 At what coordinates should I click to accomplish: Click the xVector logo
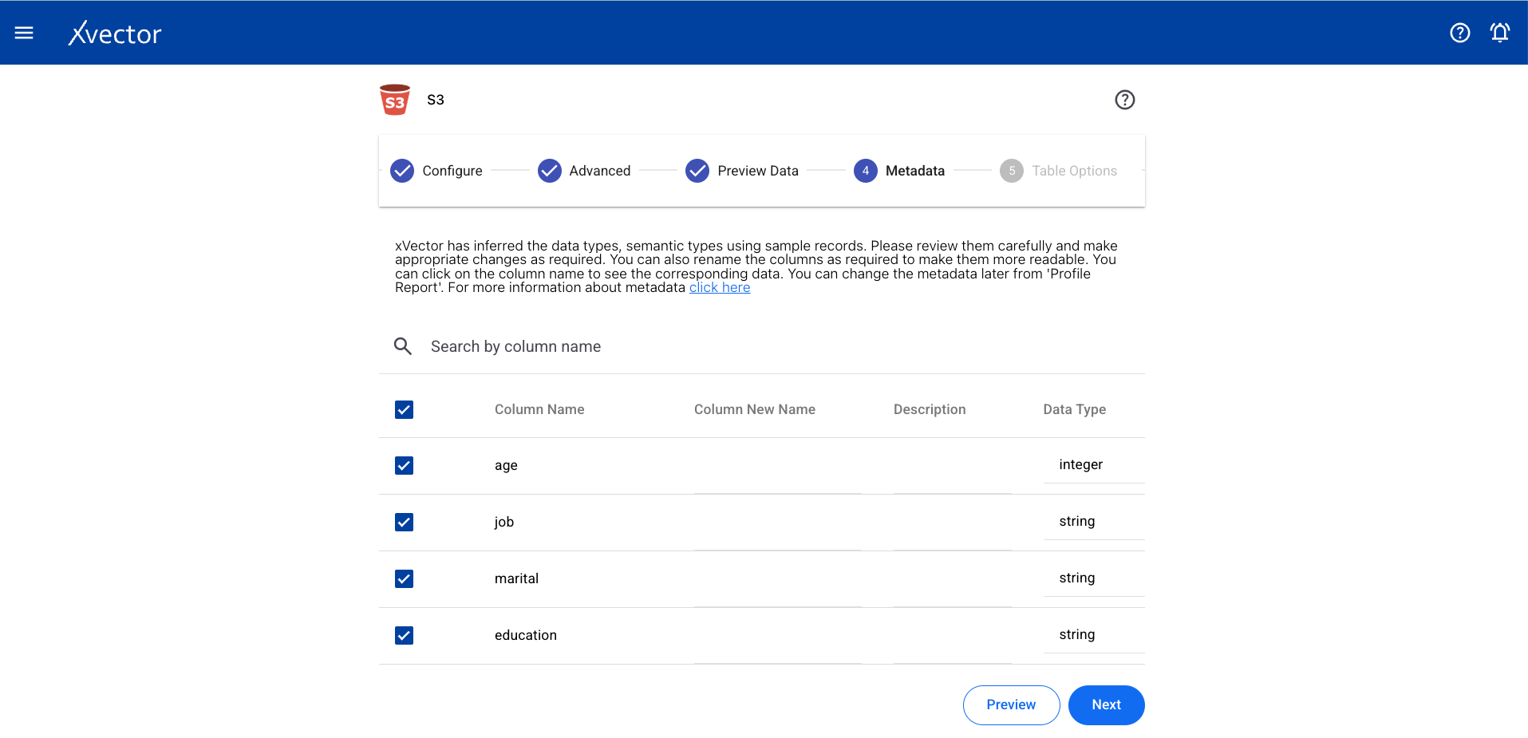tap(115, 33)
